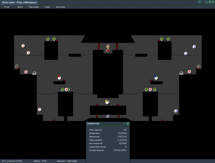Select the bottom-right Bravo team spawn marker

[x=176, y=111]
